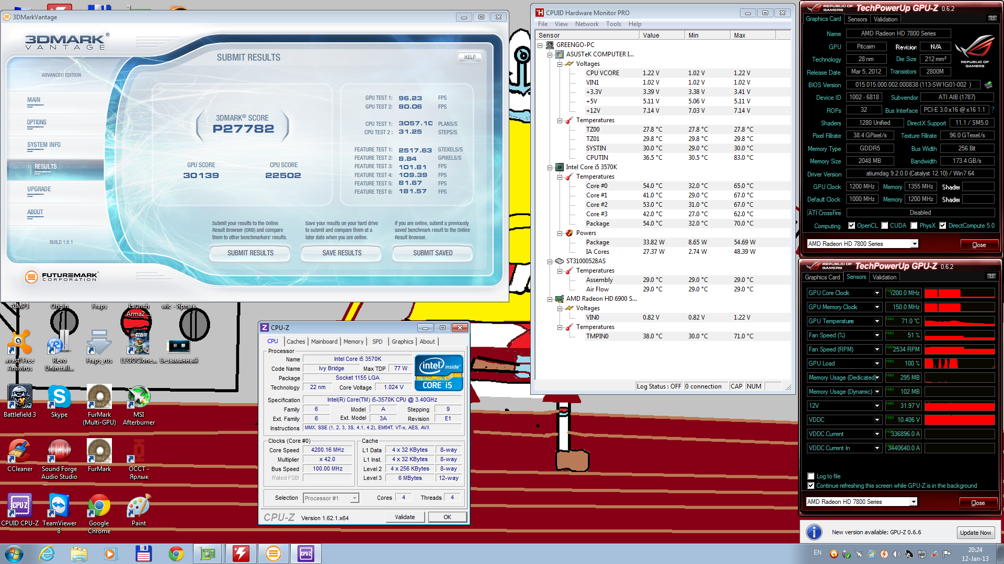Click the Validate button in CPU-Z
The height and width of the screenshot is (564, 1004).
coord(405,517)
